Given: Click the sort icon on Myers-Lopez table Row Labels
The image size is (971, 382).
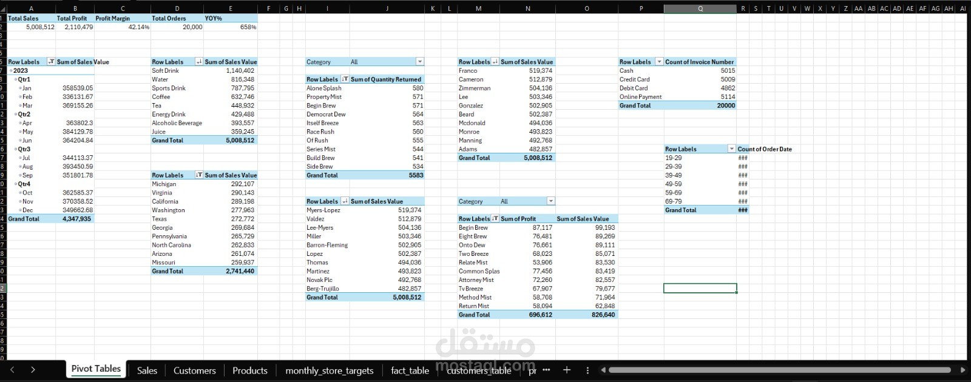Looking at the screenshot, I should pos(345,201).
